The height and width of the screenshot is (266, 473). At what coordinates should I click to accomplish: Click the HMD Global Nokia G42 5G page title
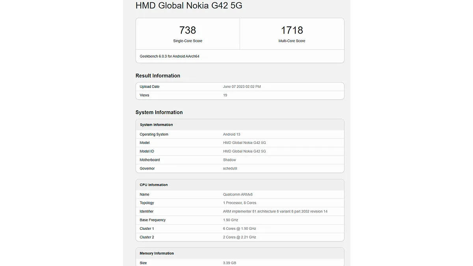[x=189, y=6]
